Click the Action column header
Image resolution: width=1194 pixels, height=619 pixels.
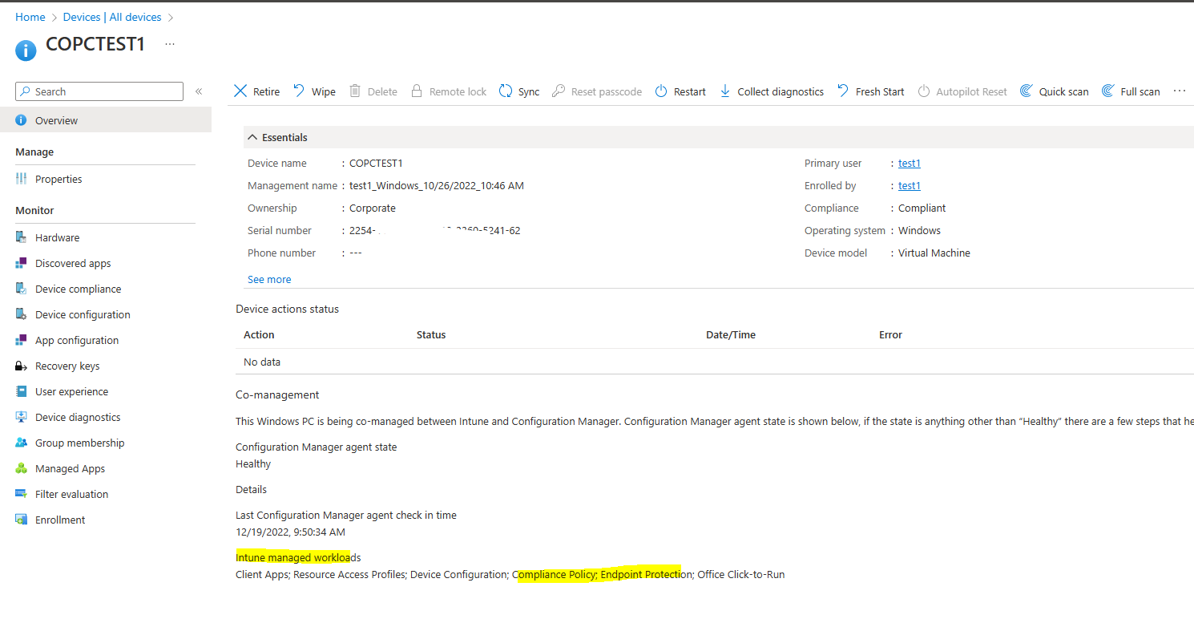click(x=259, y=334)
